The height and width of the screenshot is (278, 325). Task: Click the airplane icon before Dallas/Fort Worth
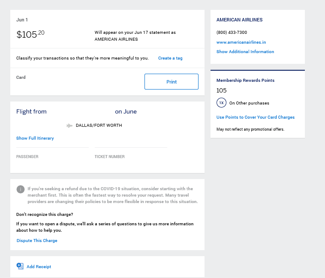click(69, 126)
